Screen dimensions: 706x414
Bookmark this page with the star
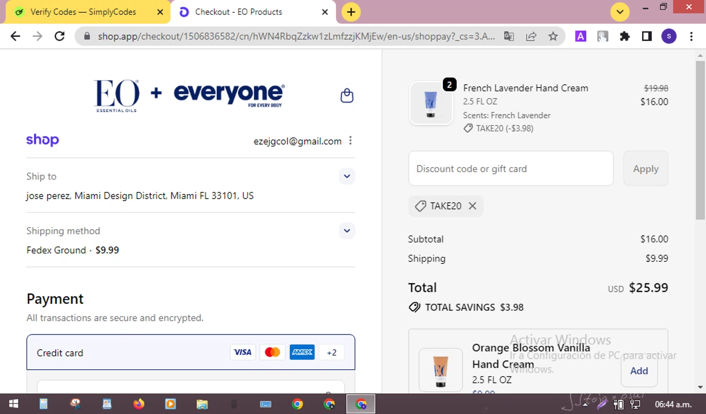553,36
